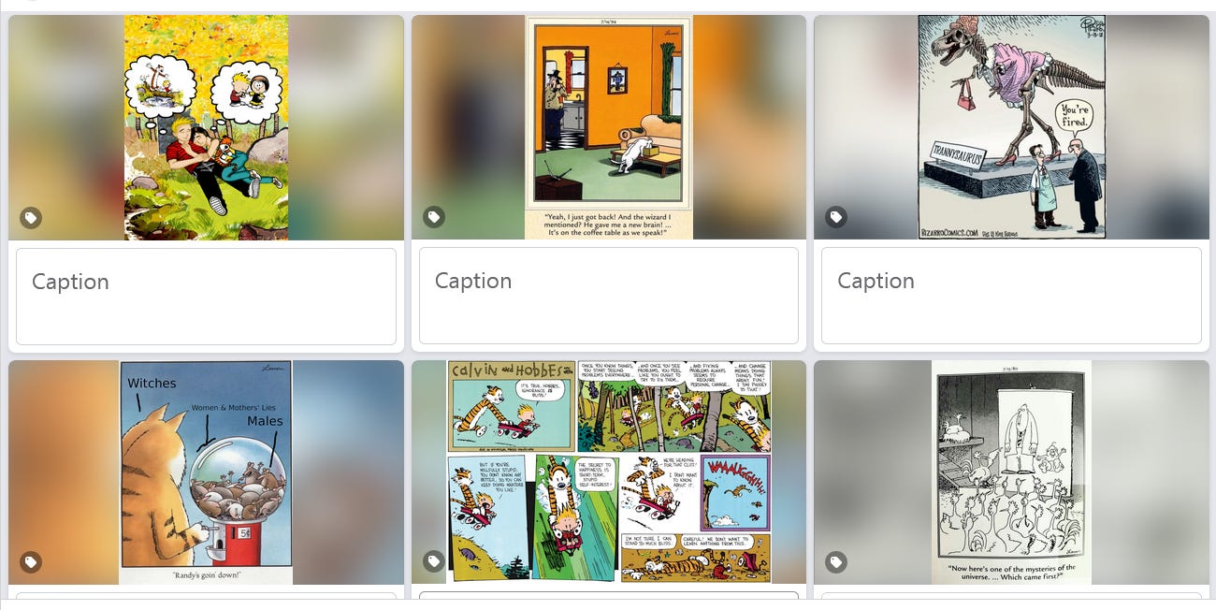Image resolution: width=1216 pixels, height=610 pixels.
Task: Click tag icon on the chicken lecture comic
Action: 836,561
